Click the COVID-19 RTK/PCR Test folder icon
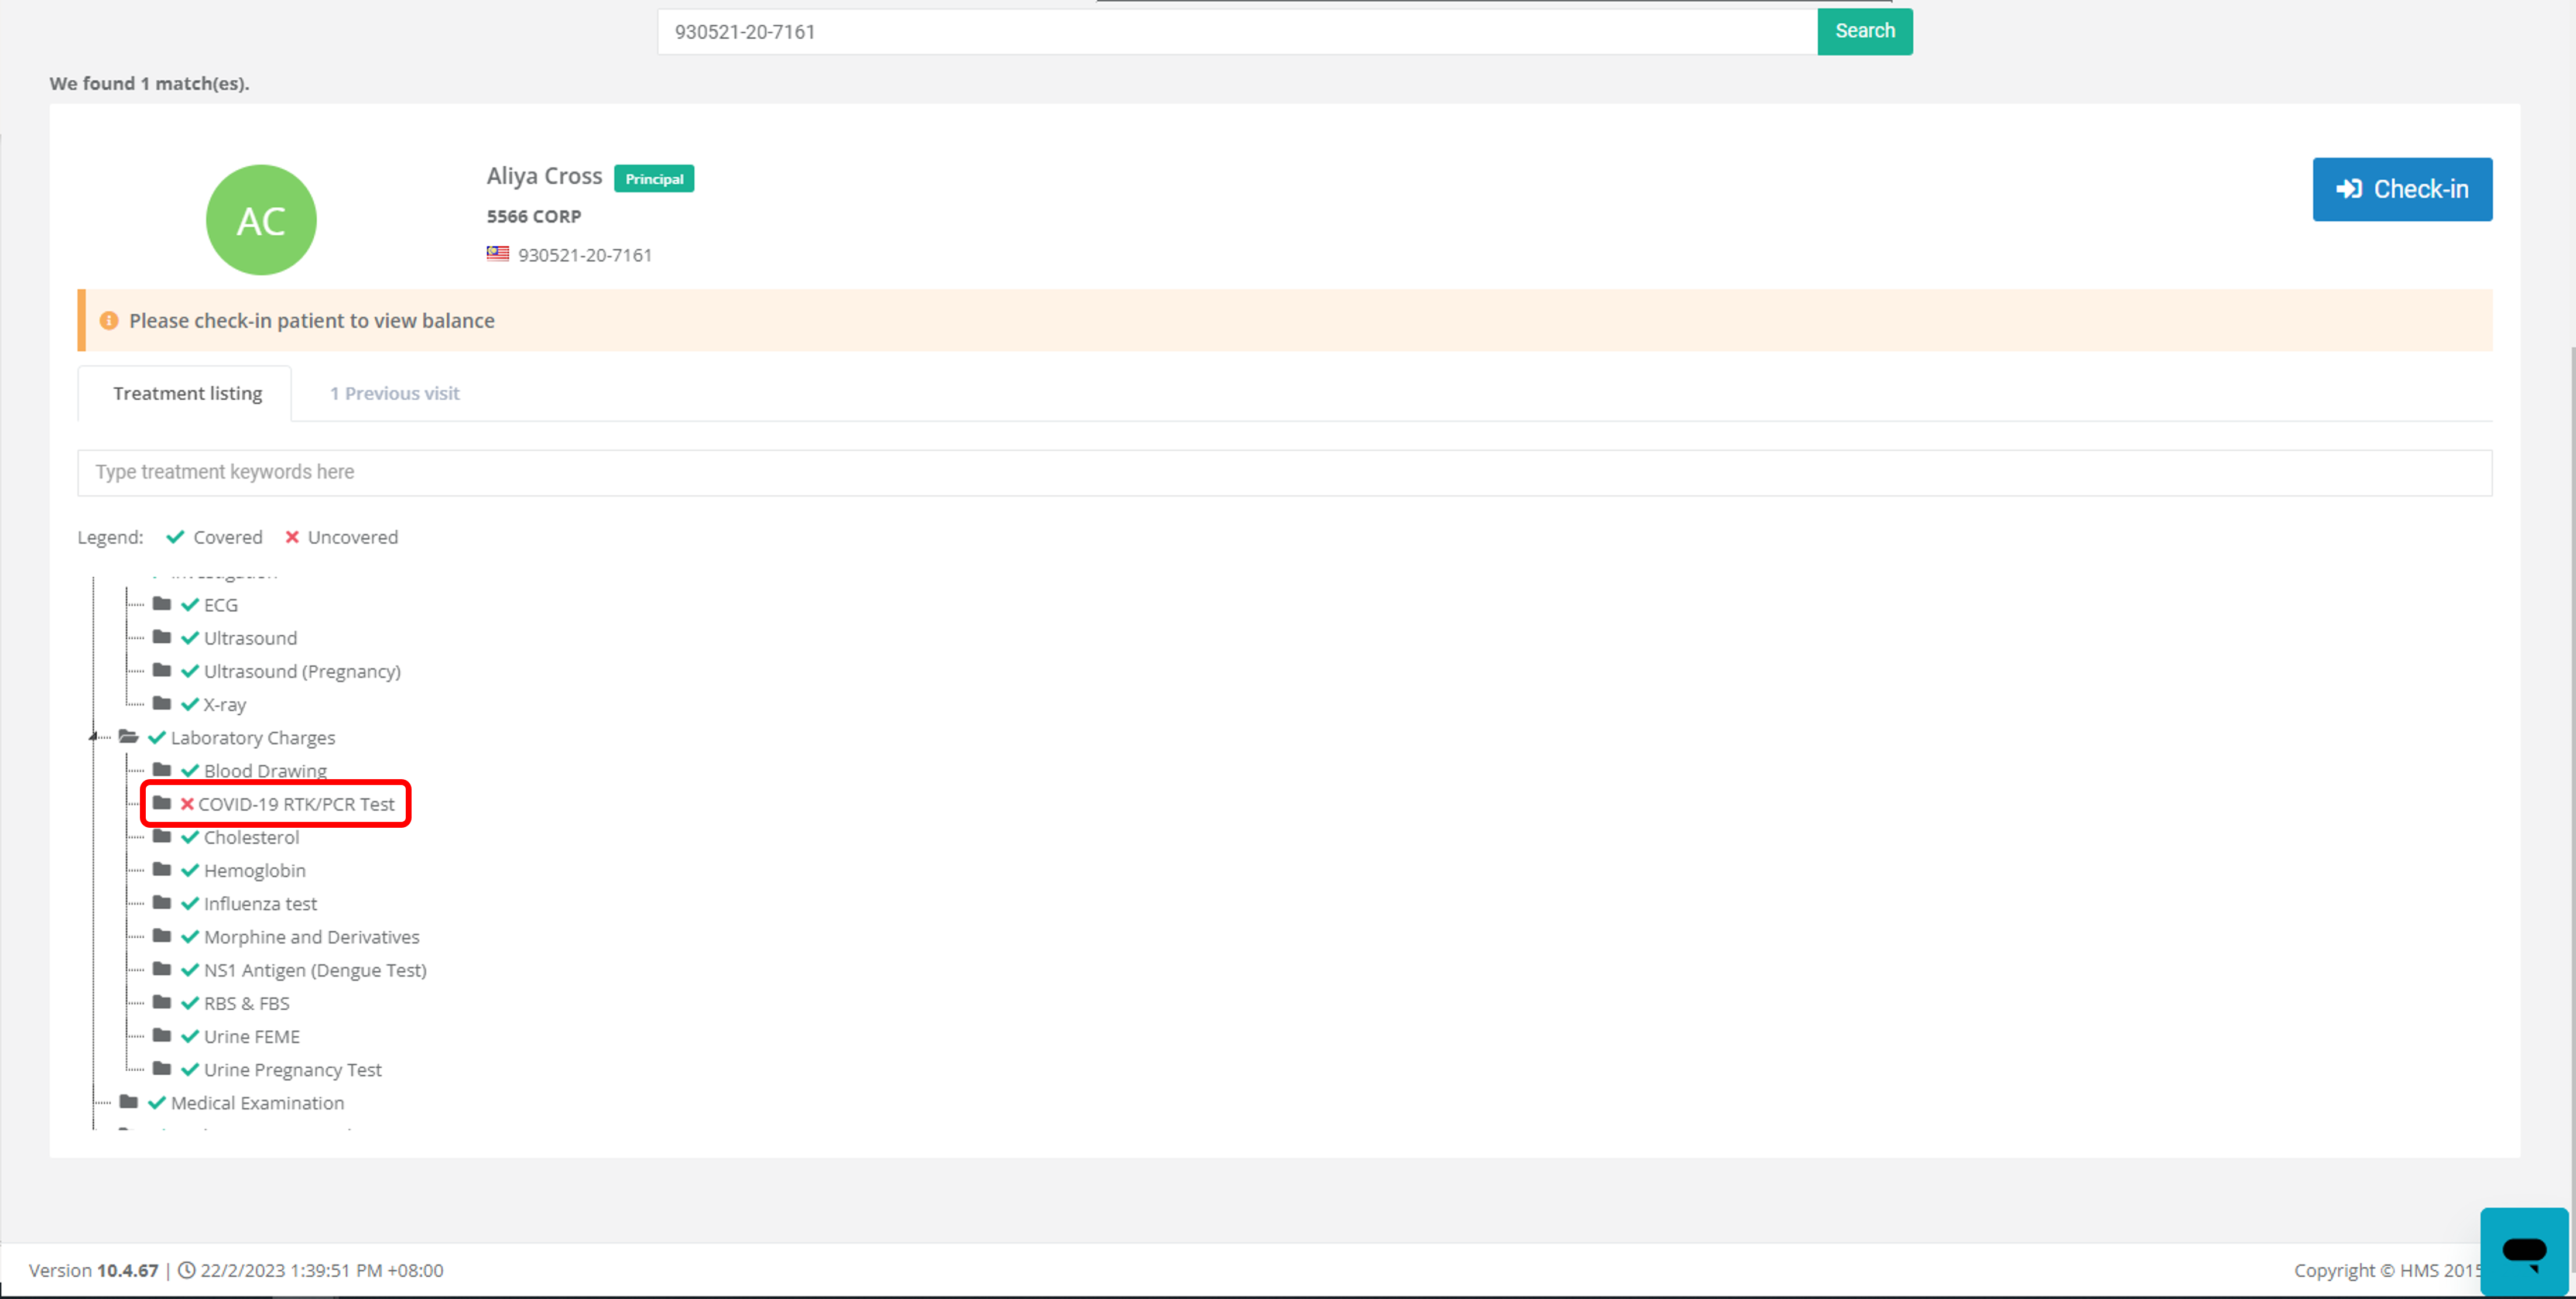 point(162,803)
